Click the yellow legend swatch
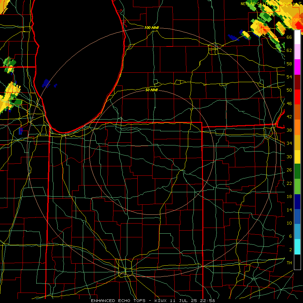The width and height of the screenshot is (303, 303). (297, 157)
